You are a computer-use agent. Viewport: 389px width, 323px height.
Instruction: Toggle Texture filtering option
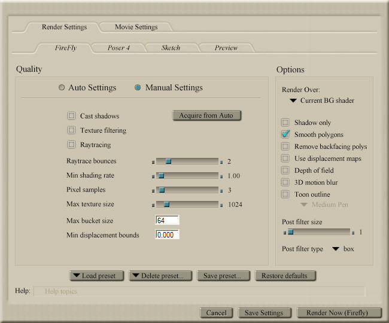point(72,130)
